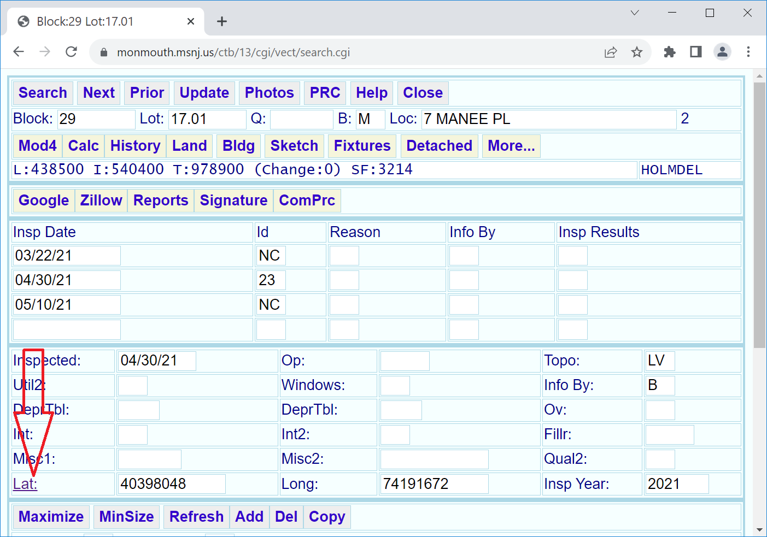Open the PRC button
Viewport: 767px width, 537px height.
click(x=325, y=93)
